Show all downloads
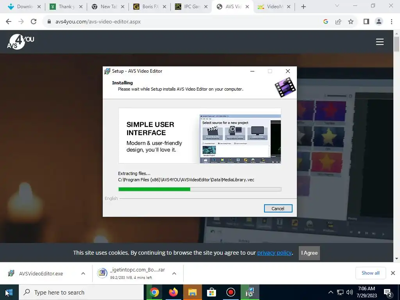Screen dimensions: 400x300 [x=370, y=273]
